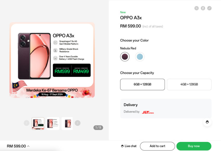Choose the 4GB + 128GB capacity
The height and width of the screenshot is (151, 221).
(189, 84)
